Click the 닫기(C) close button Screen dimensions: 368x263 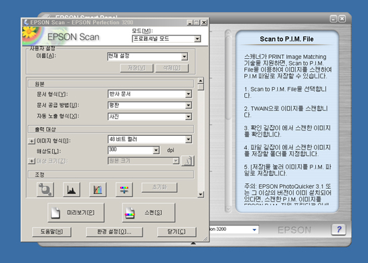177,232
